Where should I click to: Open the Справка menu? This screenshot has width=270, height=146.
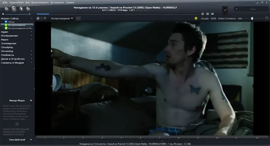pyautogui.click(x=70, y=2)
